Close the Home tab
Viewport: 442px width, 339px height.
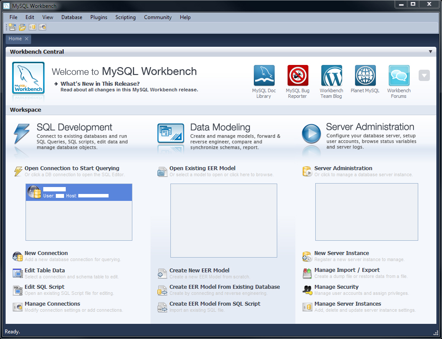point(26,39)
